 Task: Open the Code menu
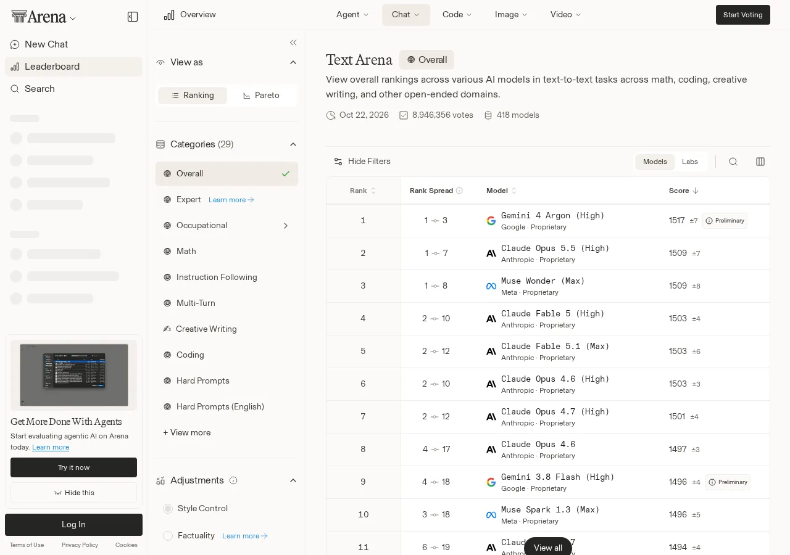457,15
